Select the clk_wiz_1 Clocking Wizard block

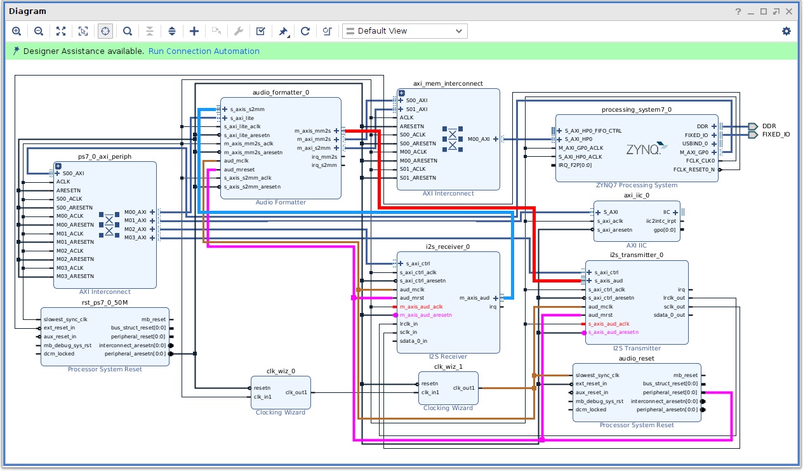[448, 388]
